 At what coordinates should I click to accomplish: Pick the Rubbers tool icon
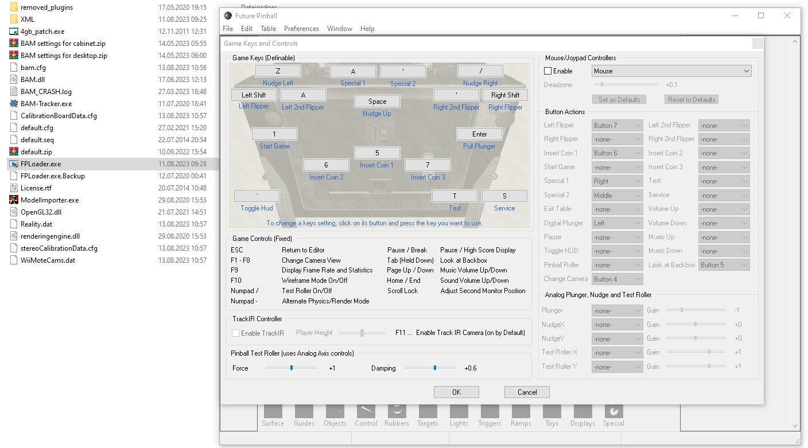tap(397, 411)
